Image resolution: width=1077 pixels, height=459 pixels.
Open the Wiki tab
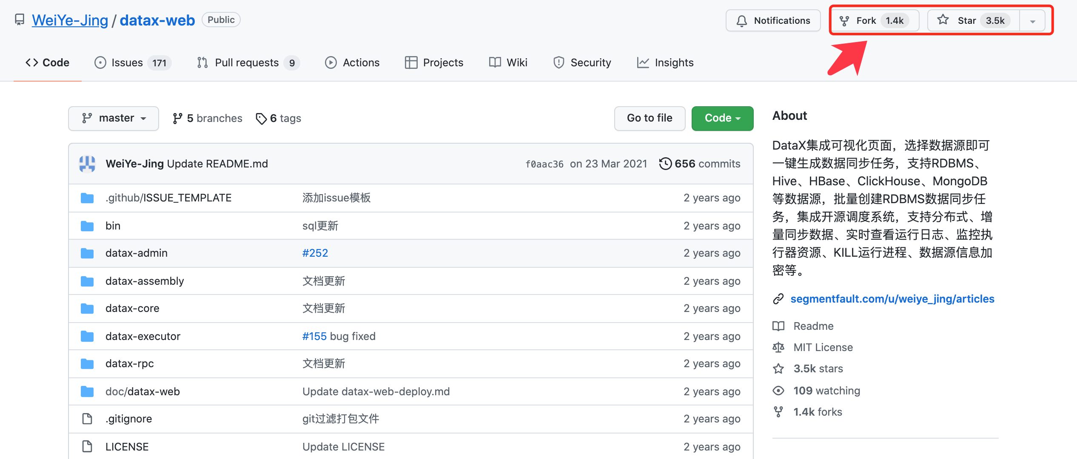508,62
